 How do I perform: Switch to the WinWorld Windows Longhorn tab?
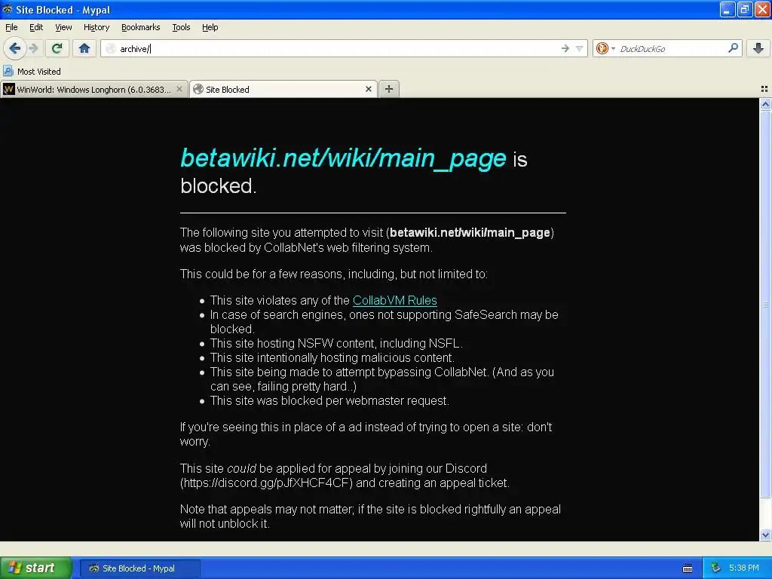(93, 89)
